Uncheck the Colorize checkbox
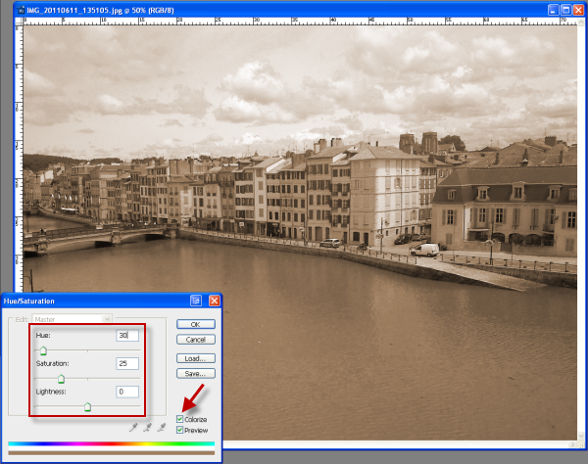The width and height of the screenshot is (588, 464). tap(178, 419)
